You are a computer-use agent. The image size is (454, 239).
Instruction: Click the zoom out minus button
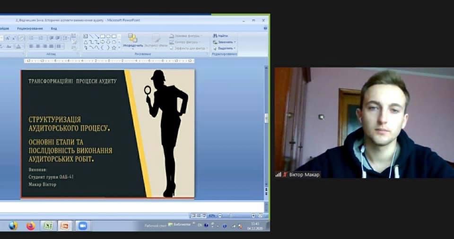click(x=220, y=216)
